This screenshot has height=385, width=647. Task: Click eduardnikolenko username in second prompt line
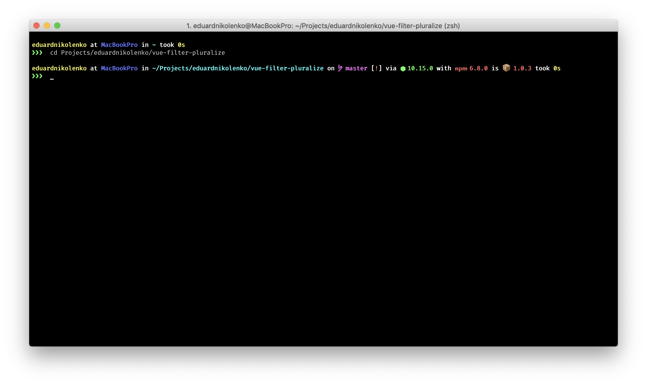pos(59,68)
